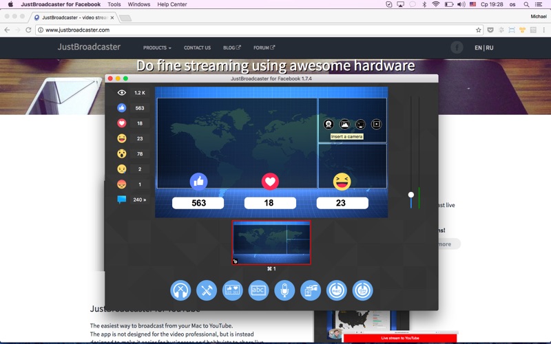Open the CONTACT US page link
This screenshot has width=551, height=344.
click(x=197, y=47)
